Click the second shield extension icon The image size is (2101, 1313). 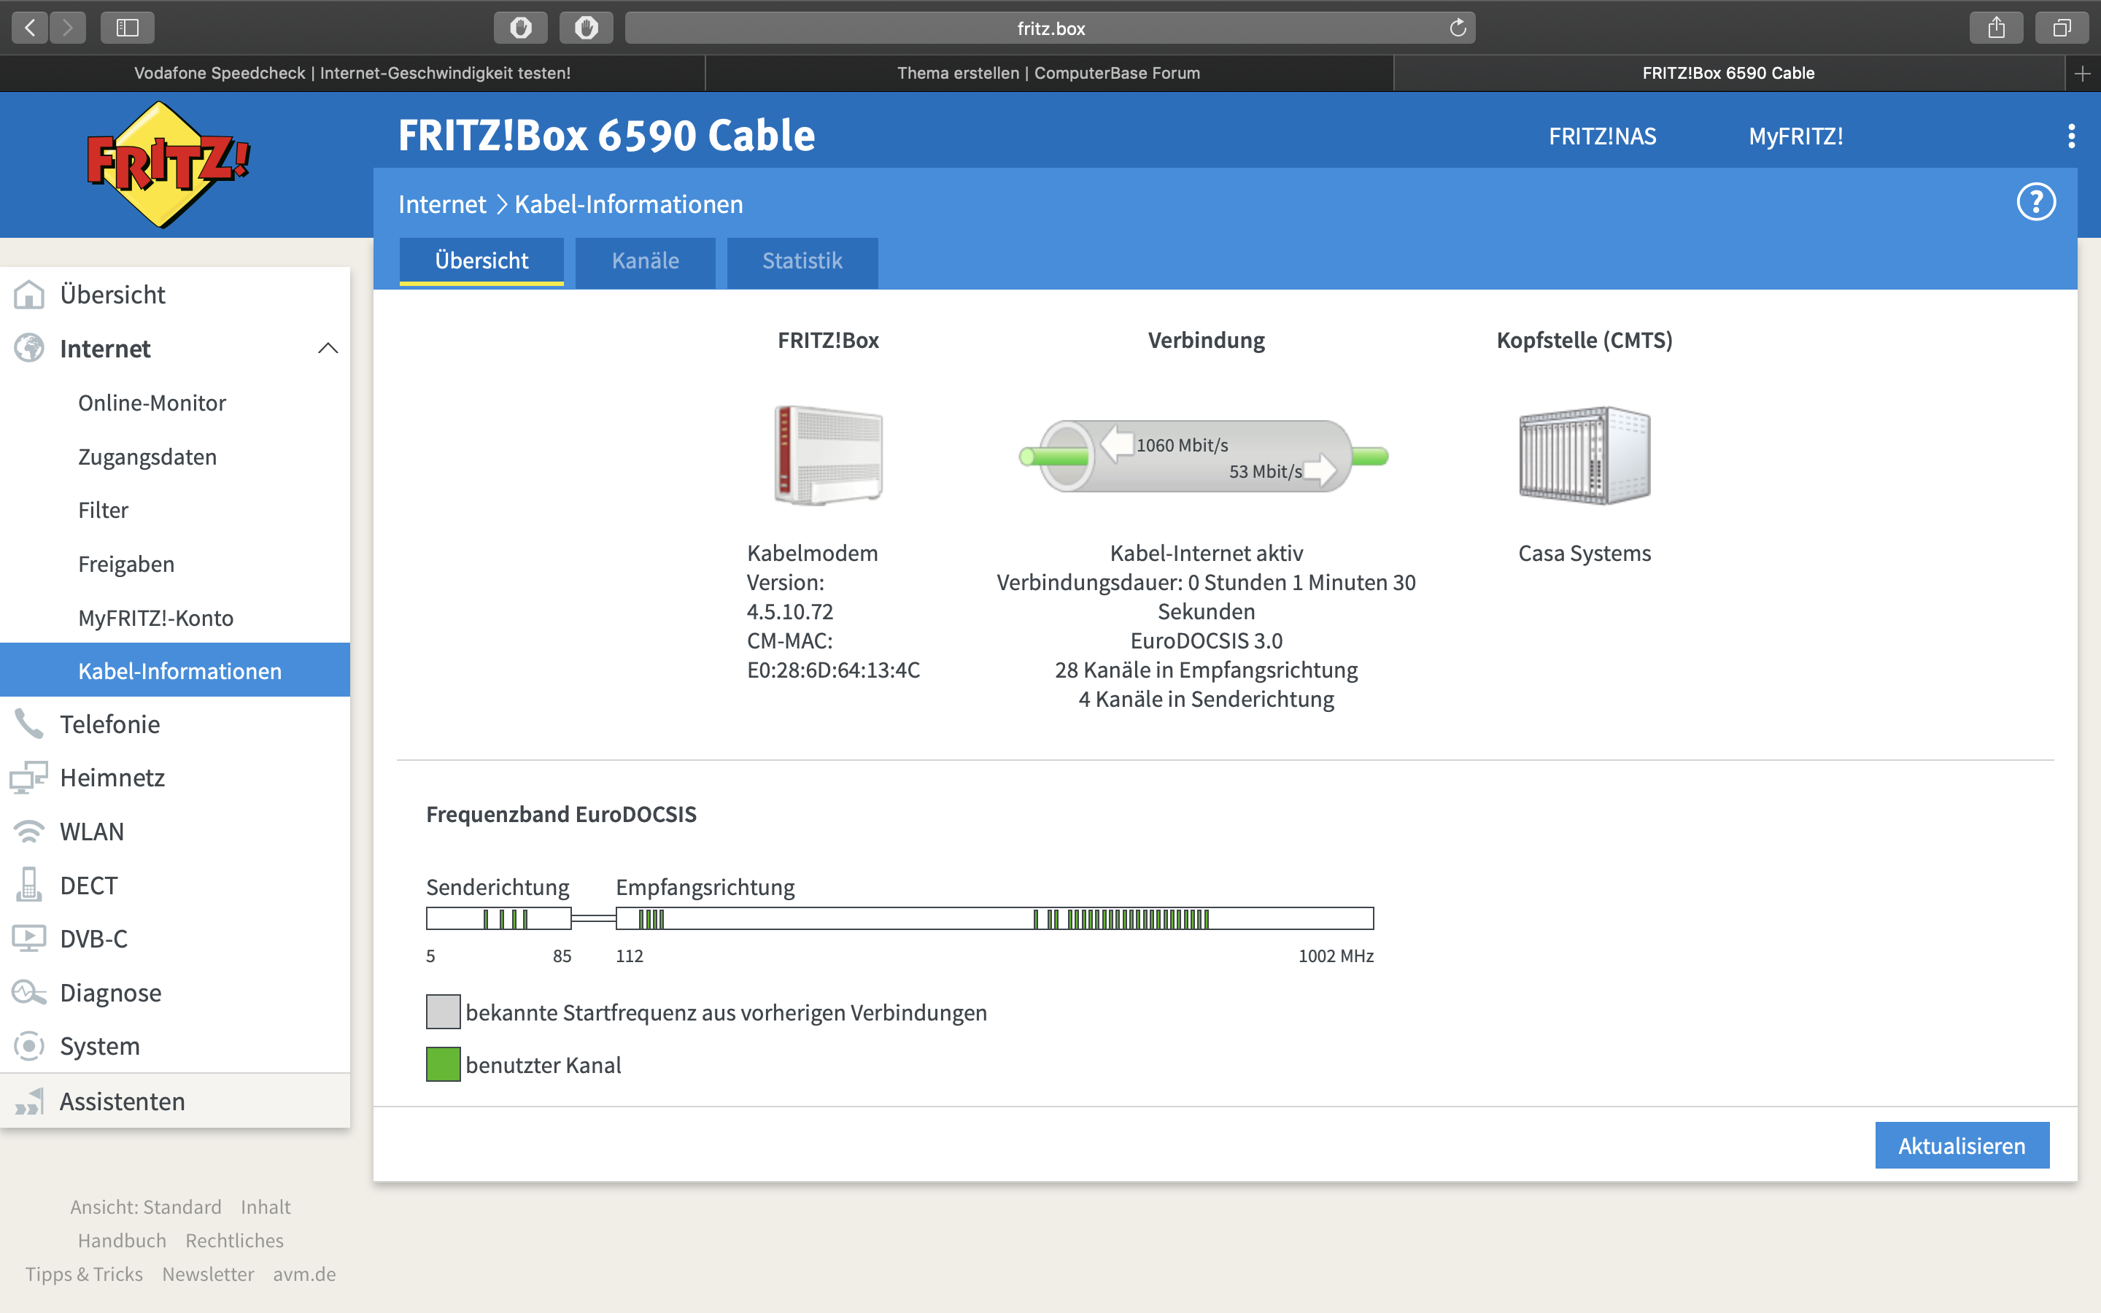586,28
